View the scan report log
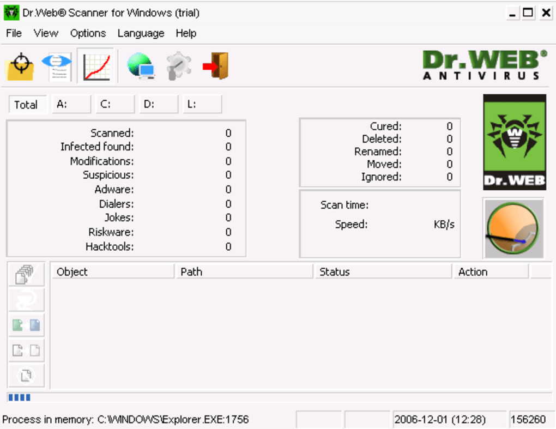 tap(56, 64)
